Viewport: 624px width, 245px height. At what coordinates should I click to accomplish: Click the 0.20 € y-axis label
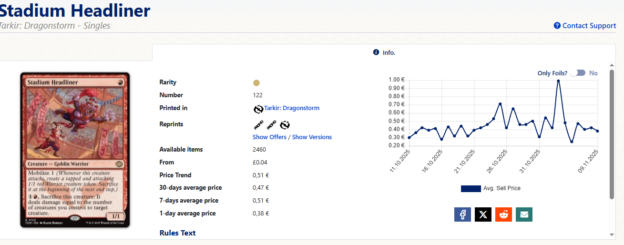(396, 146)
